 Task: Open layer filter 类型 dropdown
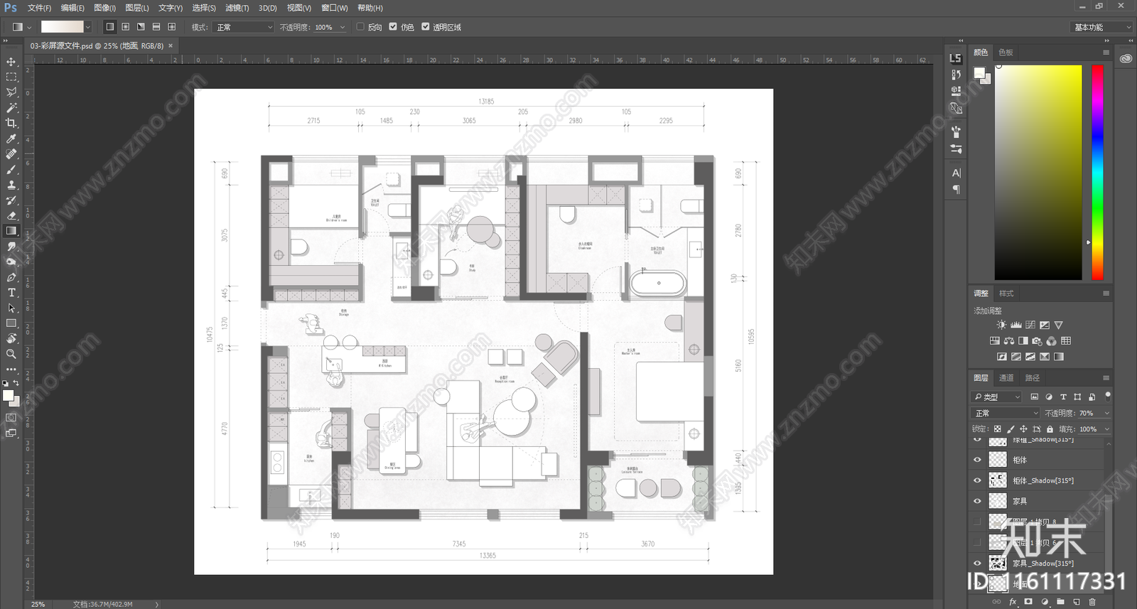[x=997, y=397]
